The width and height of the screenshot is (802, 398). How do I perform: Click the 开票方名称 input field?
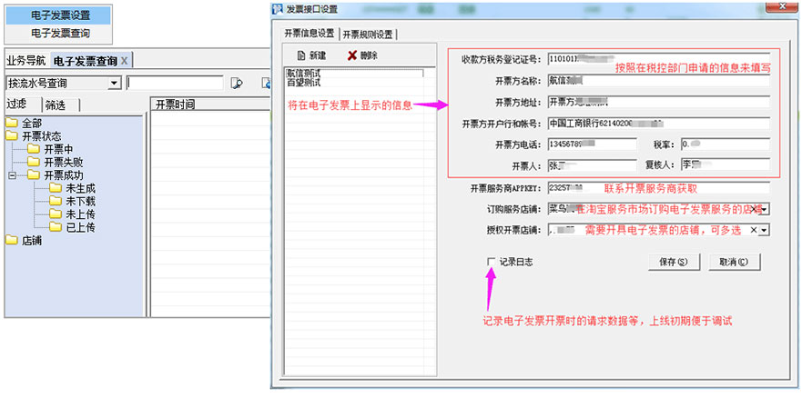[x=658, y=81]
